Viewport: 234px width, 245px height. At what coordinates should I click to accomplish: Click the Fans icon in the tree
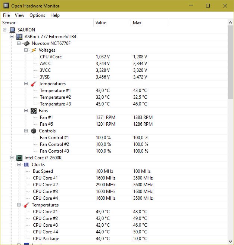[34, 111]
